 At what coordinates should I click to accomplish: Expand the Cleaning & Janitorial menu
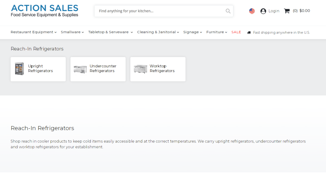point(158,32)
